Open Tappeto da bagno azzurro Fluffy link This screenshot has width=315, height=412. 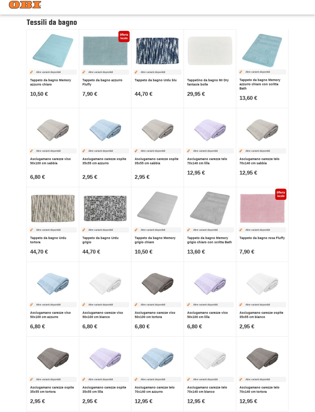tap(102, 82)
